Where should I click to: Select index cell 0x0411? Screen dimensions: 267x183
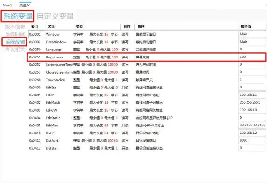[35, 140]
